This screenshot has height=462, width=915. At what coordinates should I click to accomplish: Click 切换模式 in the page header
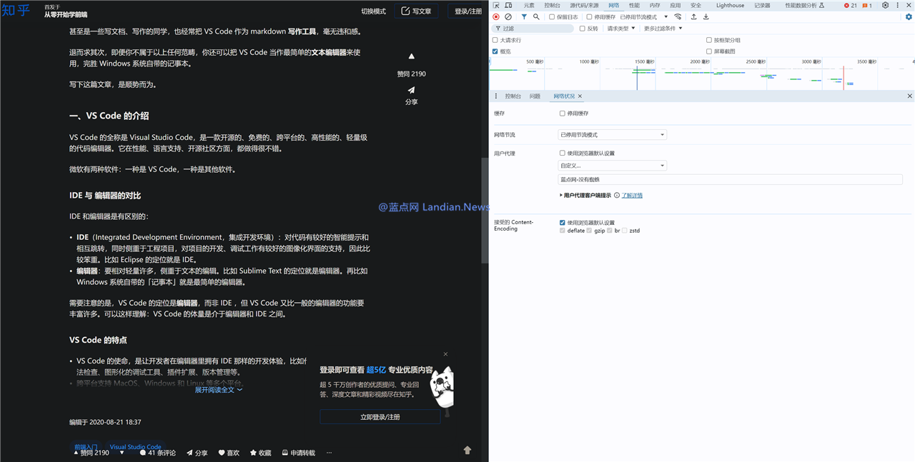(x=373, y=11)
